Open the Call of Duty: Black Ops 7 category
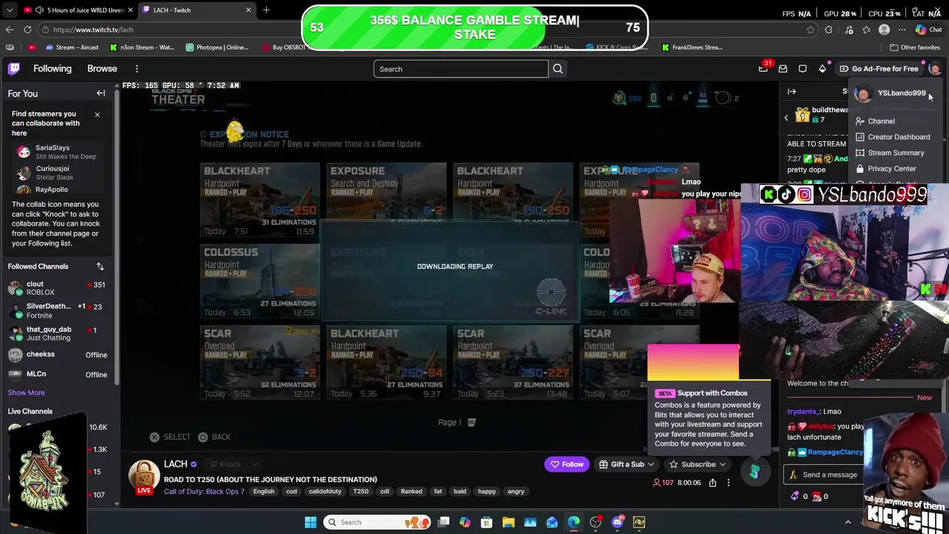 pyautogui.click(x=204, y=492)
